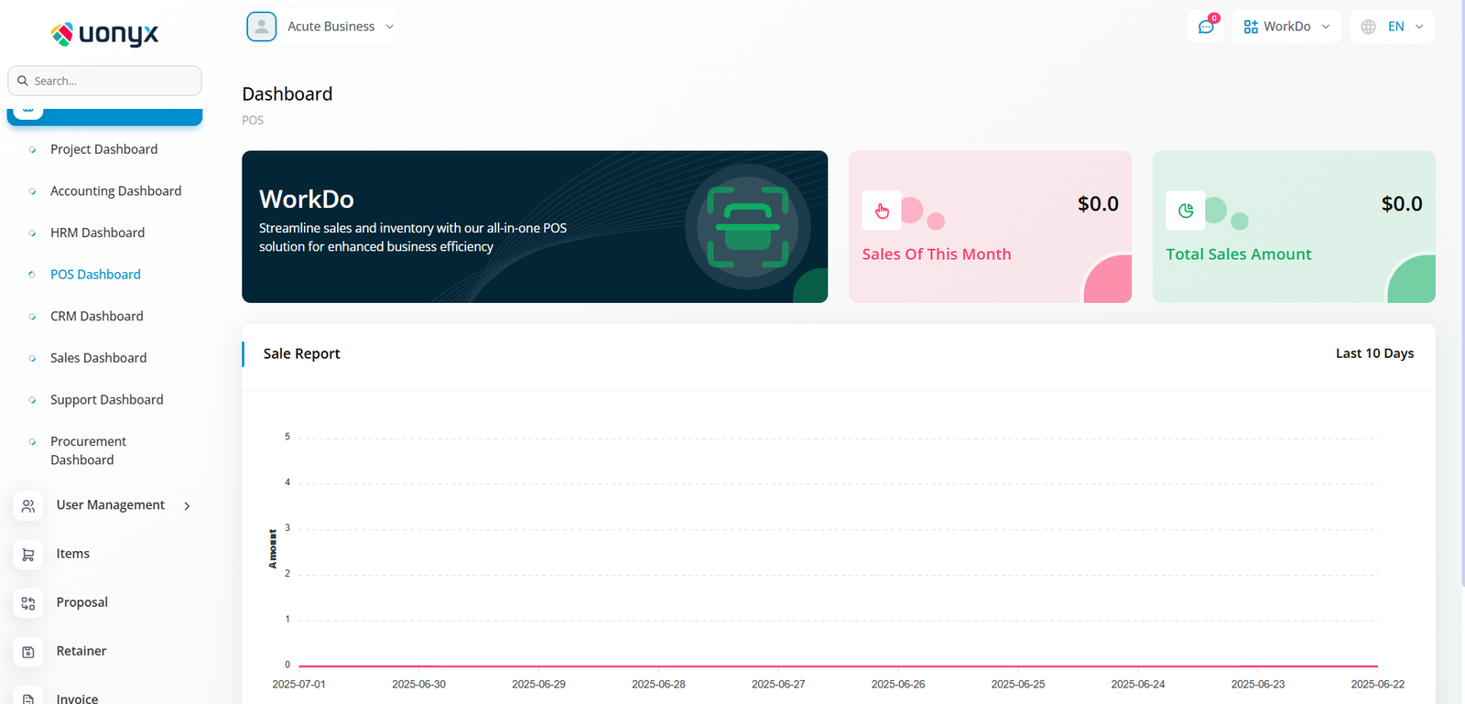Open the EN language dropdown
This screenshot has width=1465, height=704.
point(1392,27)
